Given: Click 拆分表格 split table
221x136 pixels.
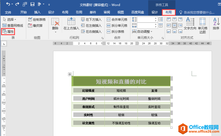Looking at the screenshot, I should click(x=115, y=32).
